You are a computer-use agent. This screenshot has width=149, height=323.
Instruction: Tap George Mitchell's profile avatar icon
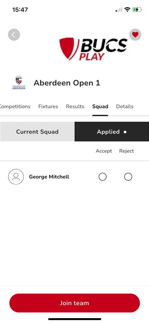point(16,177)
